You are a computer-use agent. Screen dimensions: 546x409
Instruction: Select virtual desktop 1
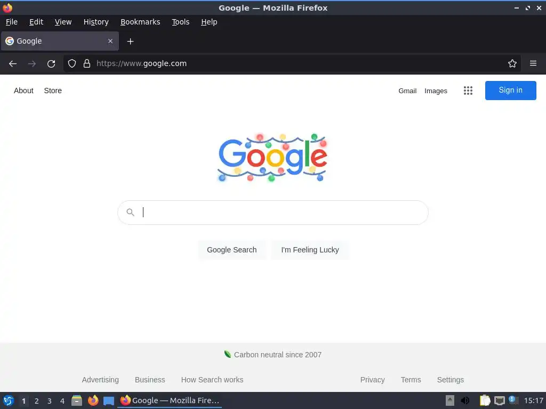pos(23,401)
